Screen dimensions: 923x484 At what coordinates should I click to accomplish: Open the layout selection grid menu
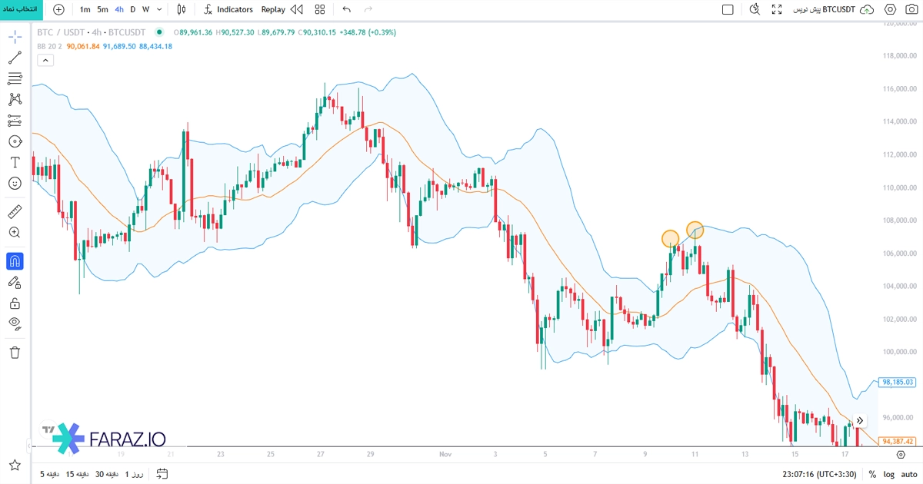pyautogui.click(x=319, y=9)
